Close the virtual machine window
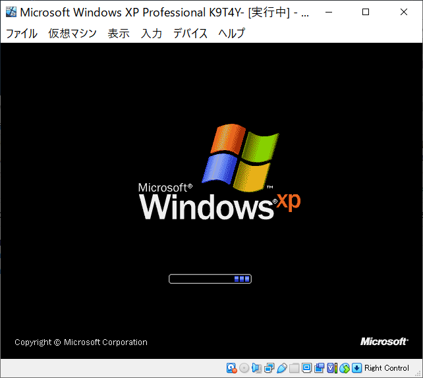This screenshot has width=423, height=378. [x=404, y=12]
